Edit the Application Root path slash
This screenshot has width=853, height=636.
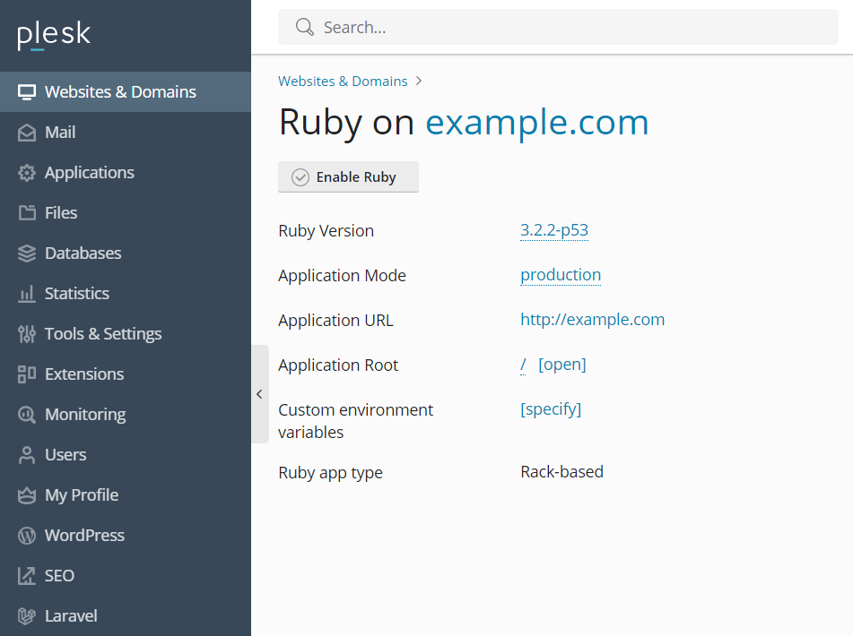[523, 365]
